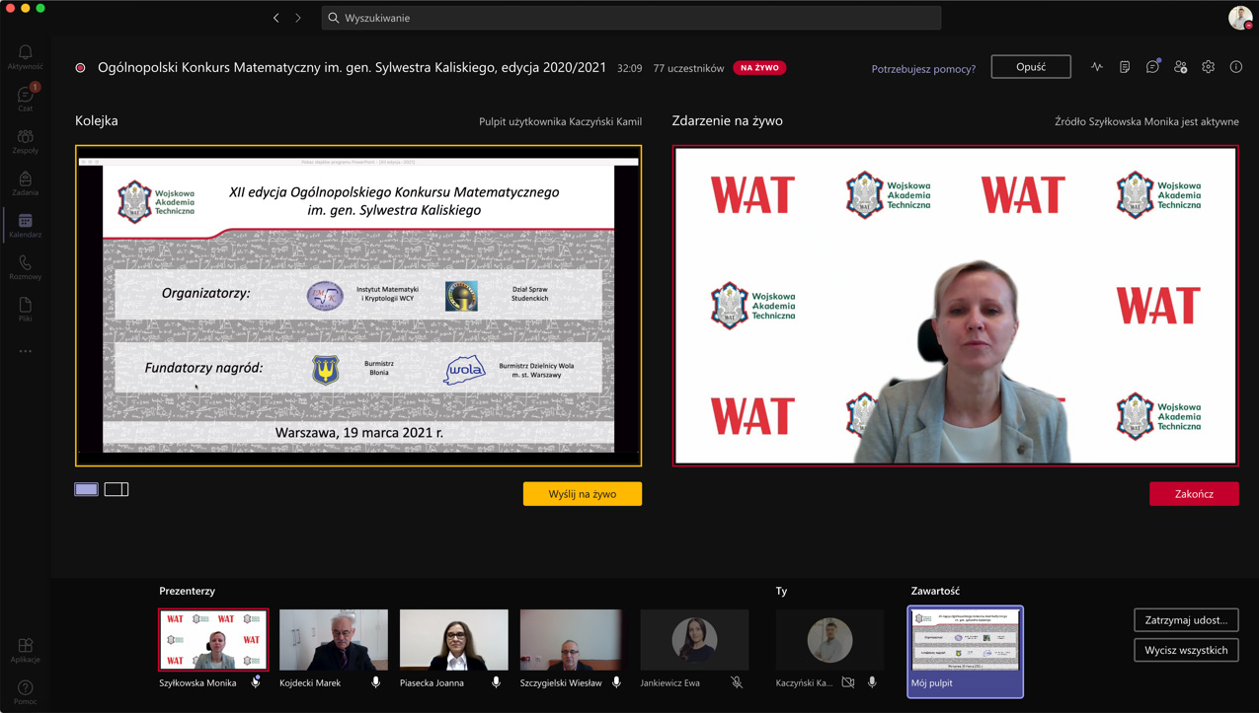The image size is (1259, 713).
Task: Open device settings gear
Action: [1208, 67]
